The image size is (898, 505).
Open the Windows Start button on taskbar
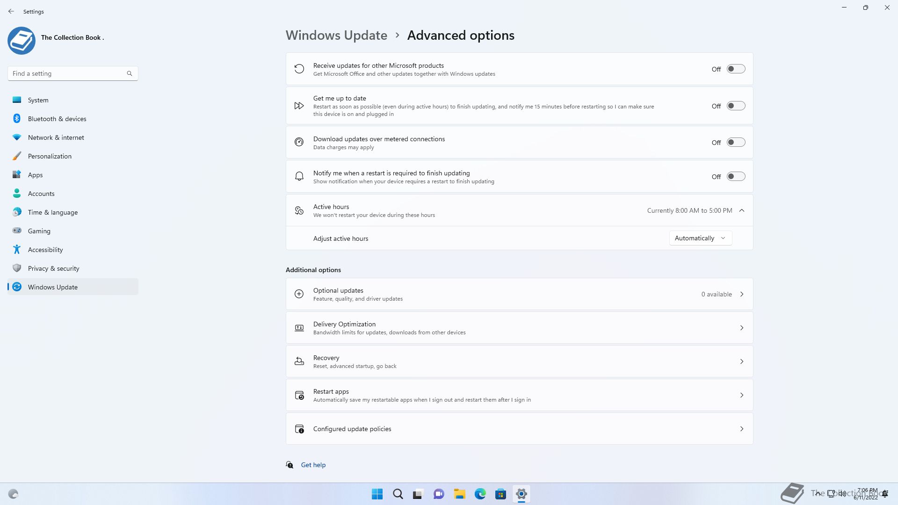377,494
